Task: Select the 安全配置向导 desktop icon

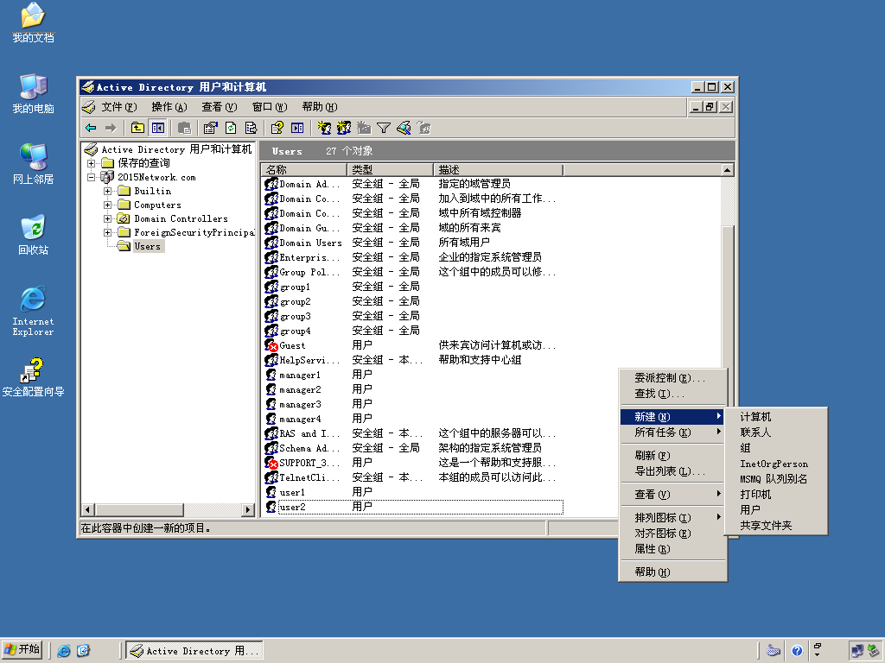Action: pyautogui.click(x=34, y=377)
